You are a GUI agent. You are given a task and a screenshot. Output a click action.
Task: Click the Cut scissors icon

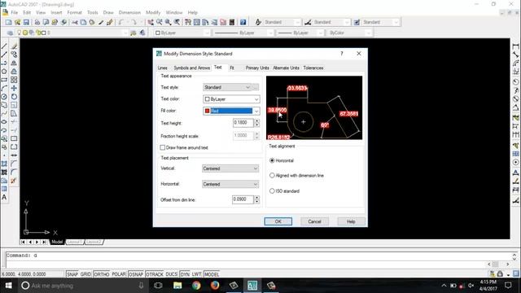[x=75, y=22]
